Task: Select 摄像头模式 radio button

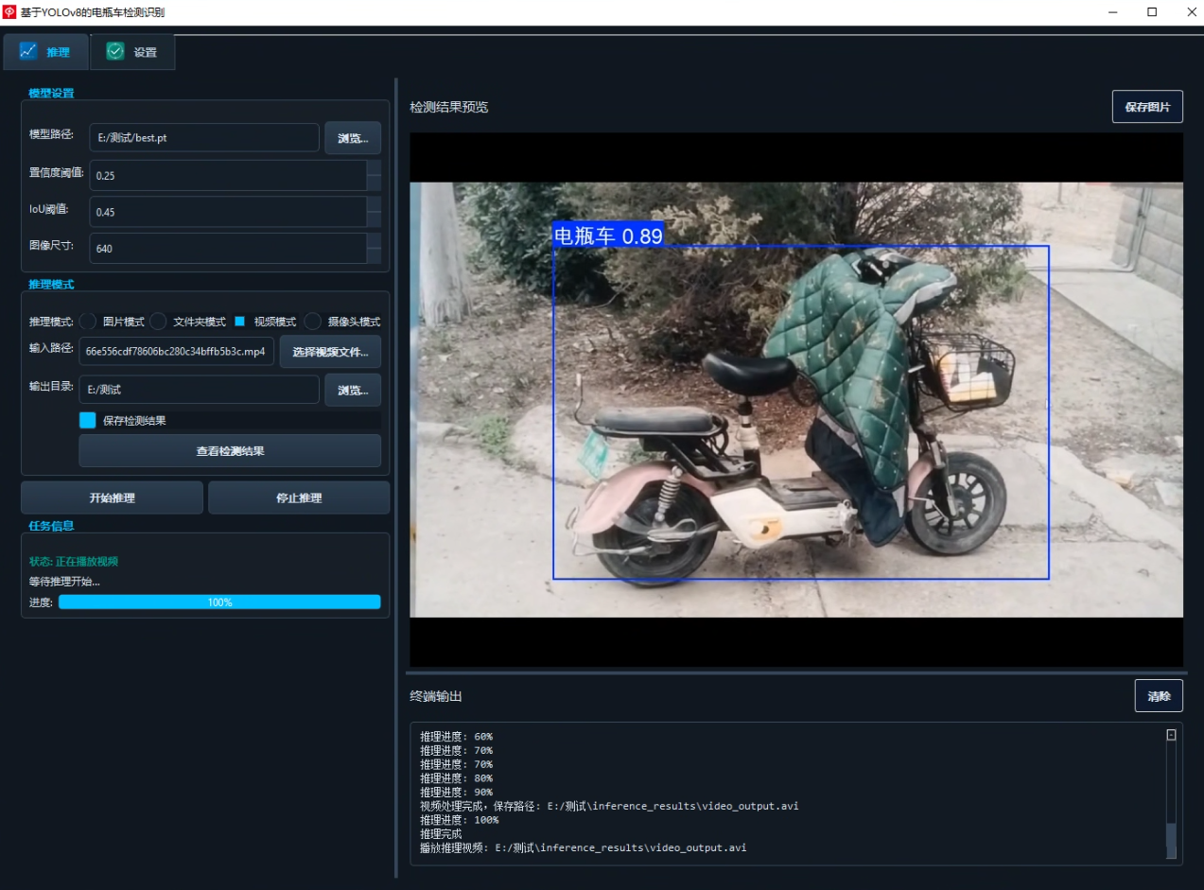Action: [313, 322]
